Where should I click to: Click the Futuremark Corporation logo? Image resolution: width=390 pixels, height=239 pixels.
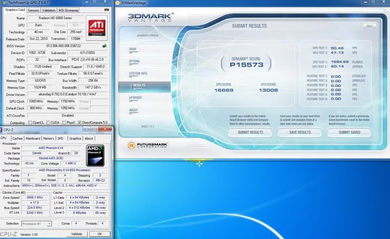[x=148, y=145]
